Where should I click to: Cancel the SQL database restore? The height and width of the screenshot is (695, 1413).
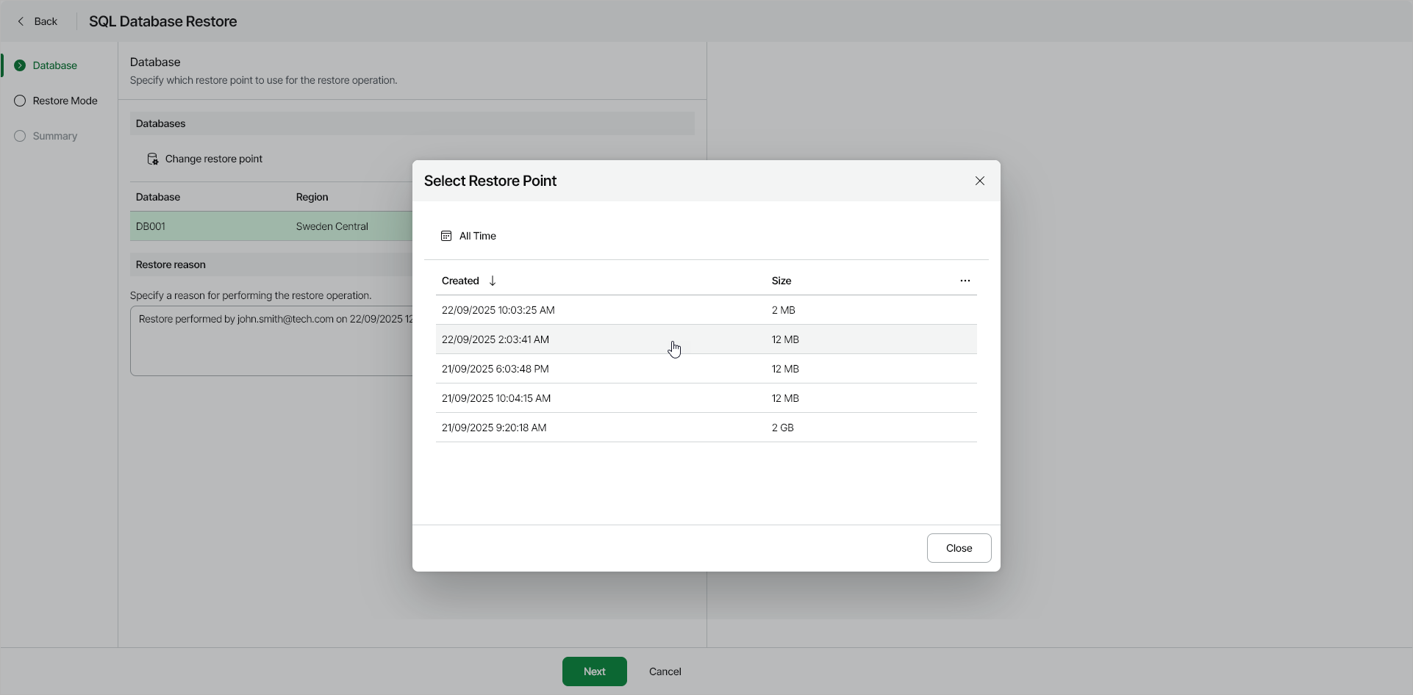[x=664, y=671]
